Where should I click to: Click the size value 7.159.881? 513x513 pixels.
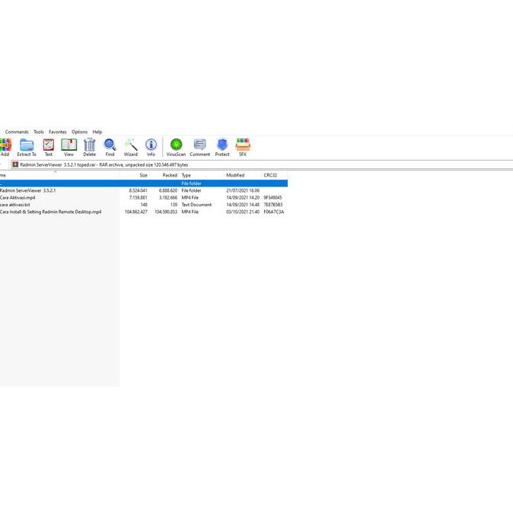click(138, 198)
